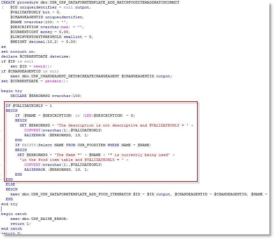The image size is (274, 239).
Task: Click the 'set nocount on;' statement
Action: [18, 52]
